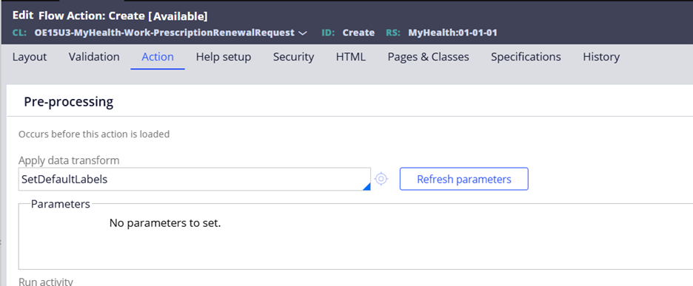Open the HTML tab
The height and width of the screenshot is (286, 693).
(351, 57)
